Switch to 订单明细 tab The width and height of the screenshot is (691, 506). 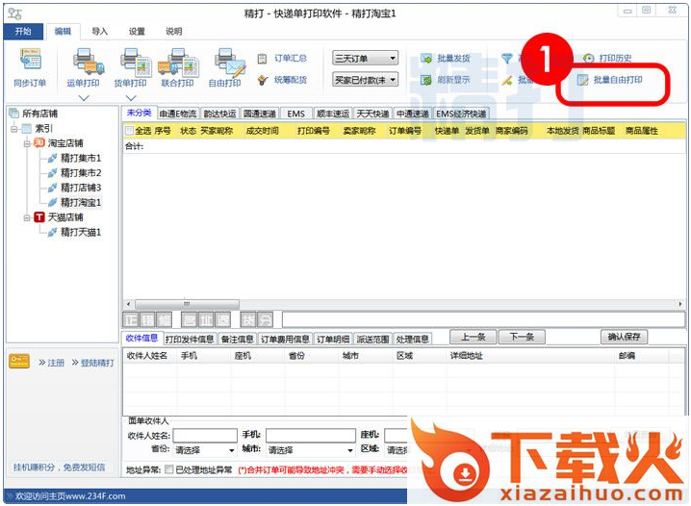point(333,339)
